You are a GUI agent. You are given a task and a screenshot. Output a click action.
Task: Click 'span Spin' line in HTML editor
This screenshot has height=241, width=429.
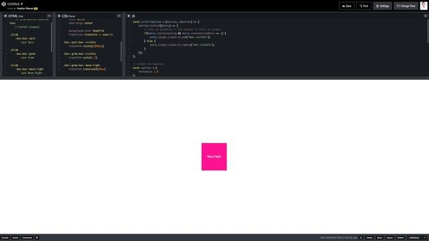pyautogui.click(x=27, y=42)
